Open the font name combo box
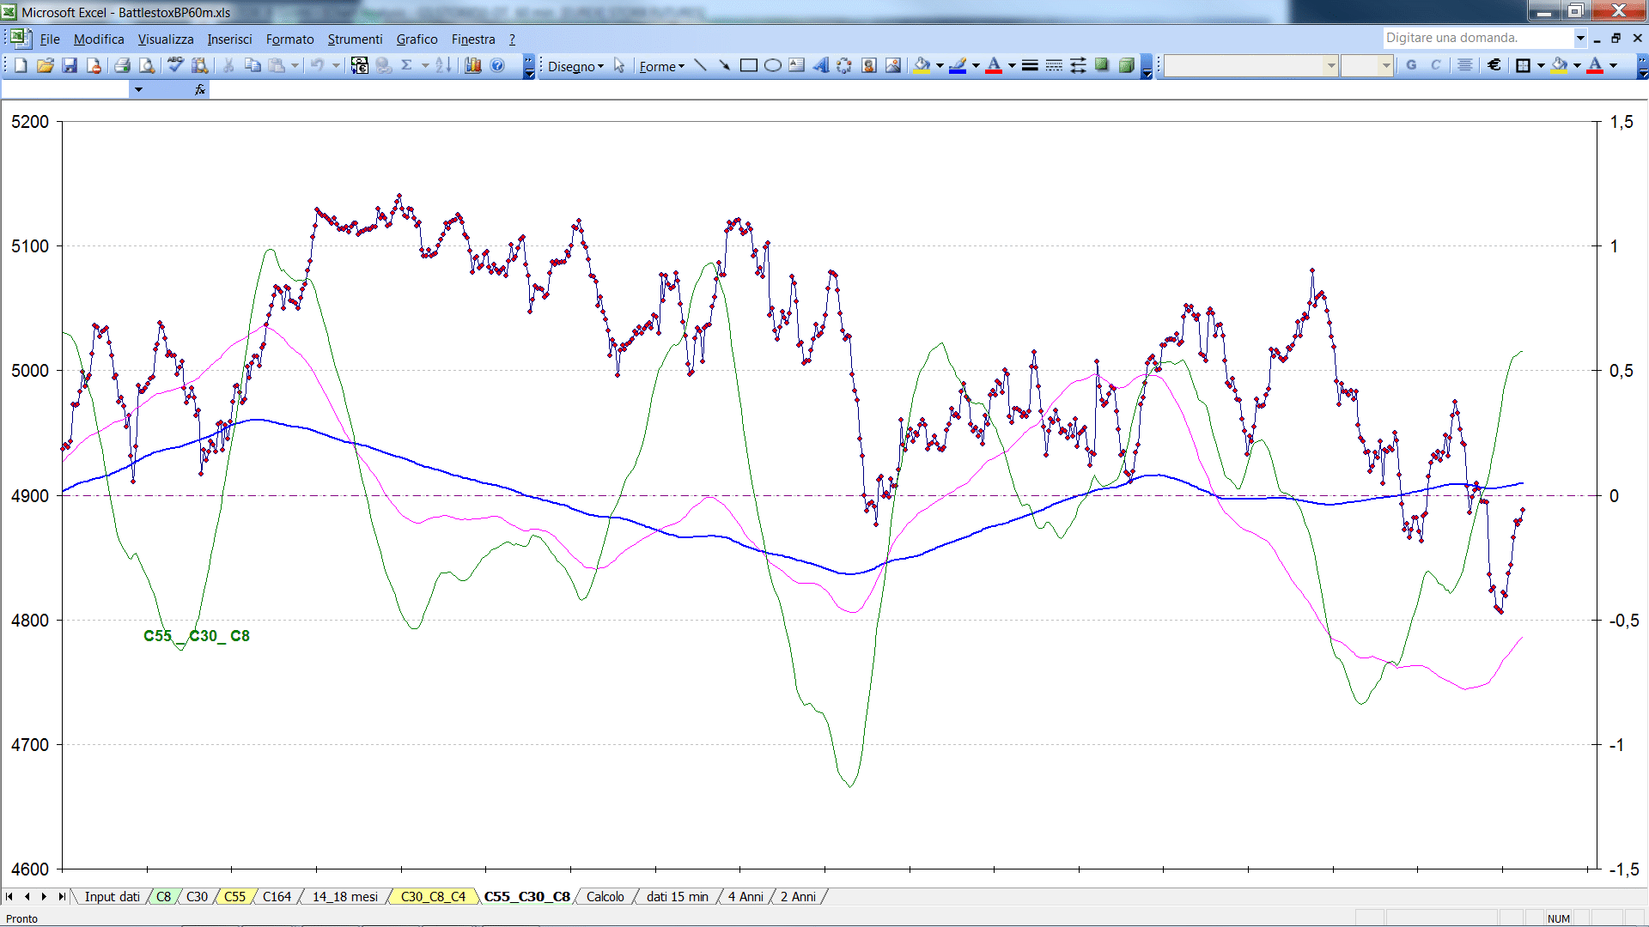The width and height of the screenshot is (1649, 927). pos(1250,65)
